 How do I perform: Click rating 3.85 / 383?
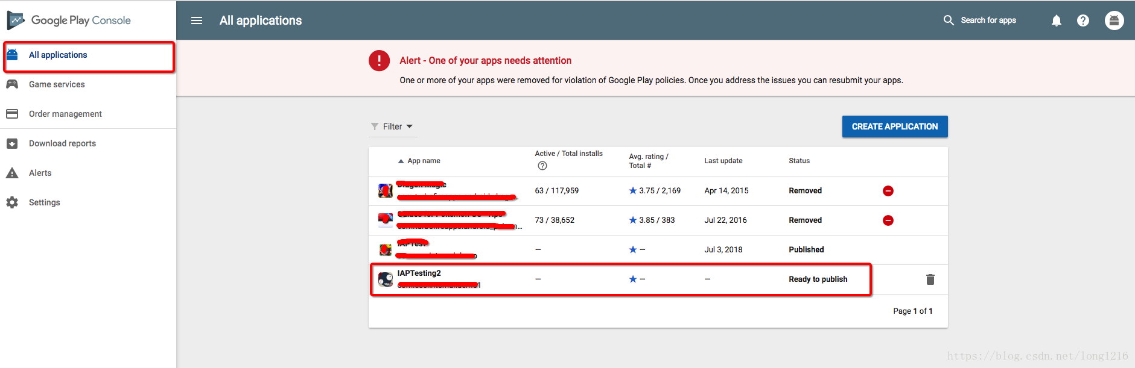coord(652,220)
